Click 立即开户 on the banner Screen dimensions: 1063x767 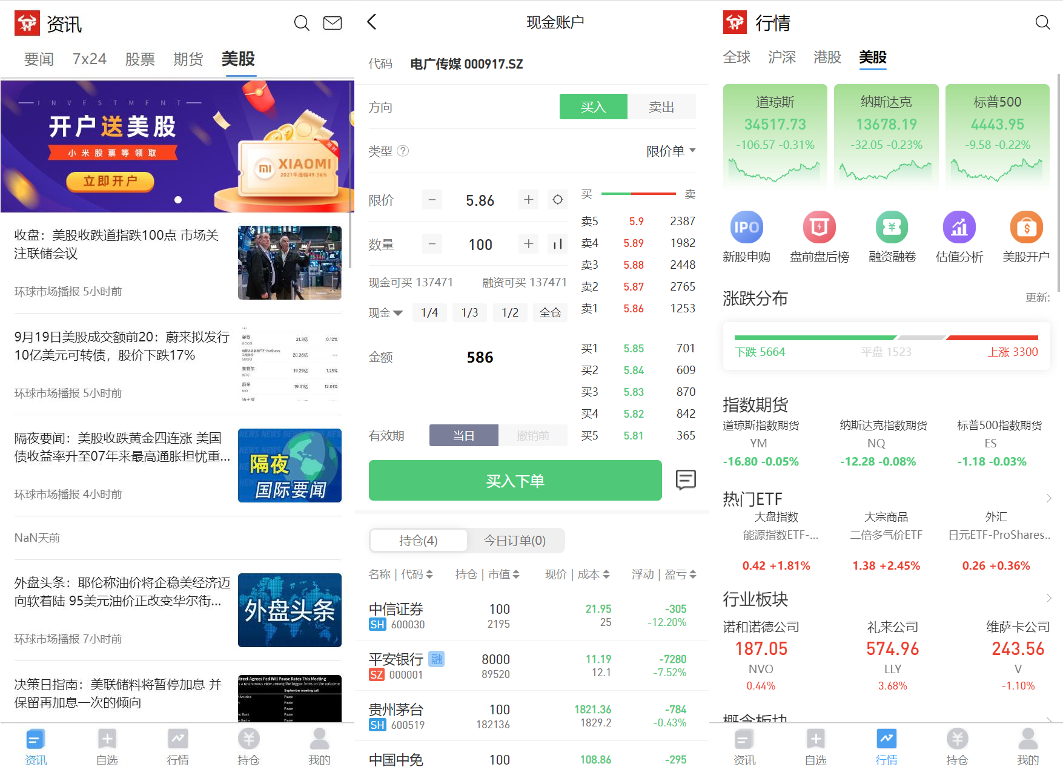click(110, 181)
